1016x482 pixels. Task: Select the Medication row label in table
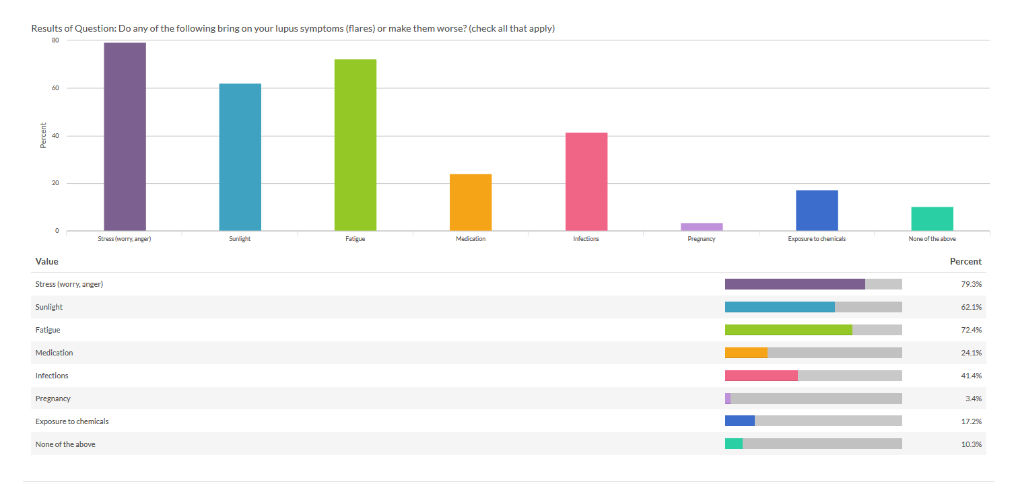(54, 353)
